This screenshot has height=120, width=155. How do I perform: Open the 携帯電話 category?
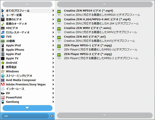(x=28, y=67)
